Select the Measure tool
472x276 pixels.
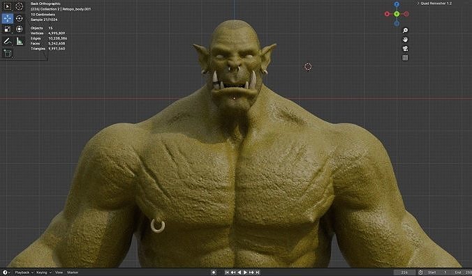(x=20, y=41)
